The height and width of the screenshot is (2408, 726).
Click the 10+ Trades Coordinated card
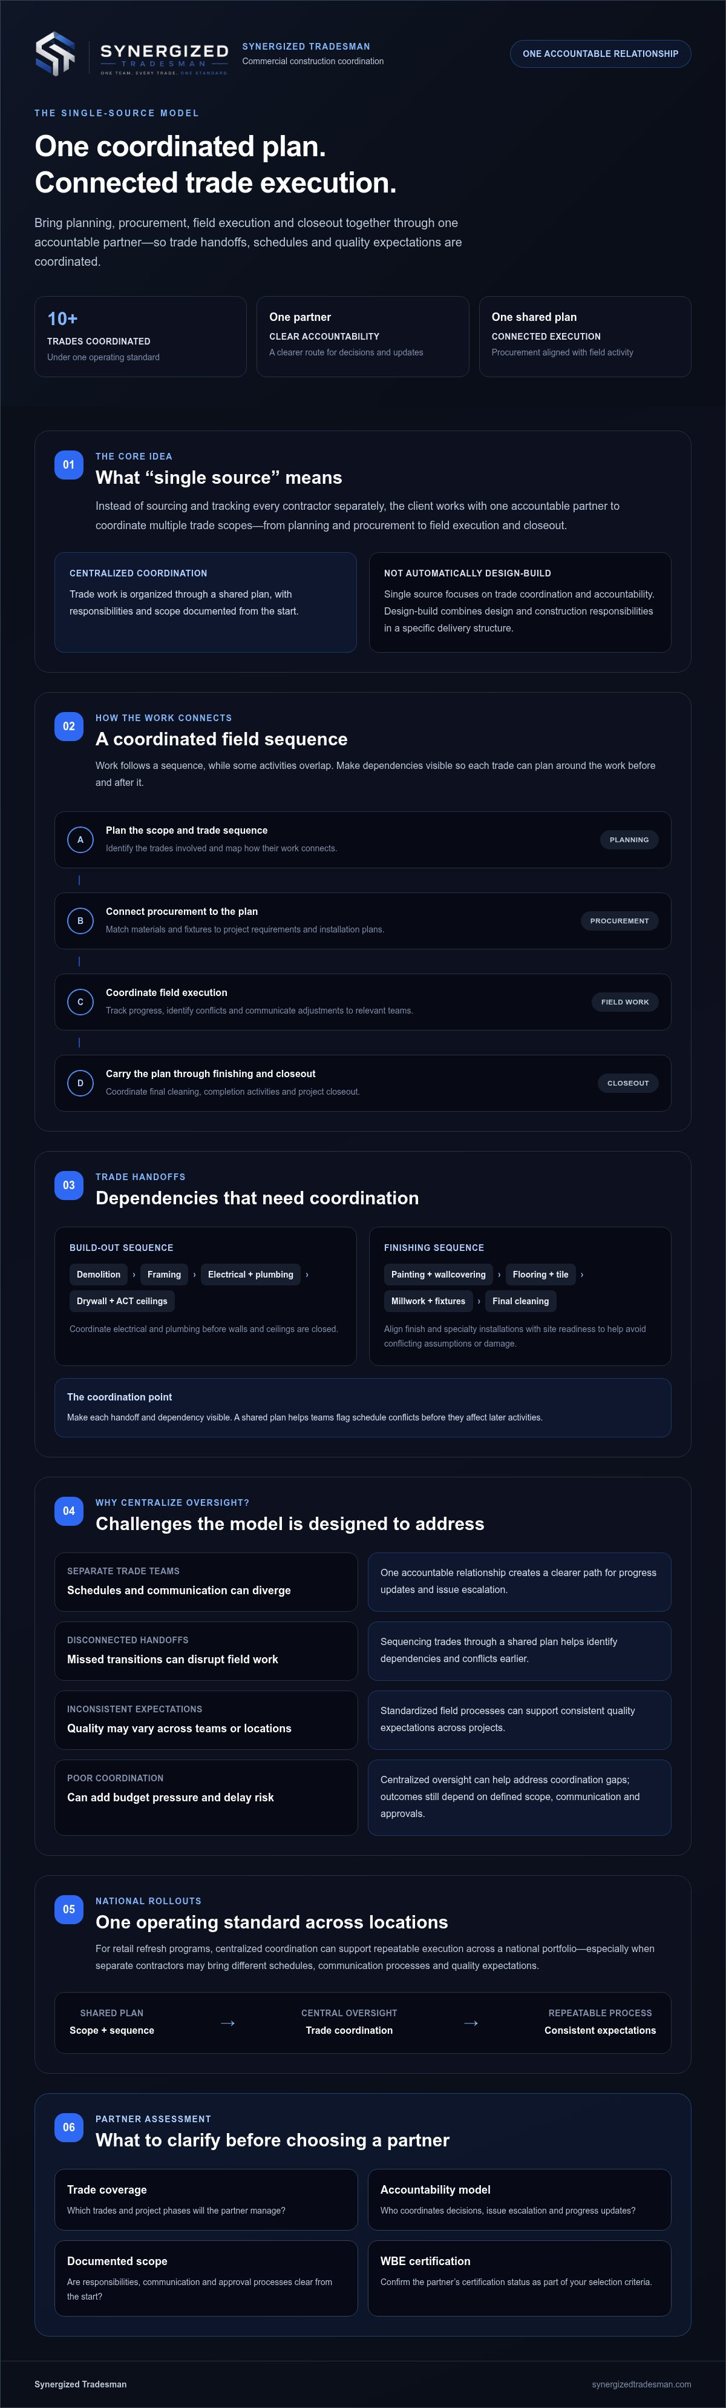140,337
